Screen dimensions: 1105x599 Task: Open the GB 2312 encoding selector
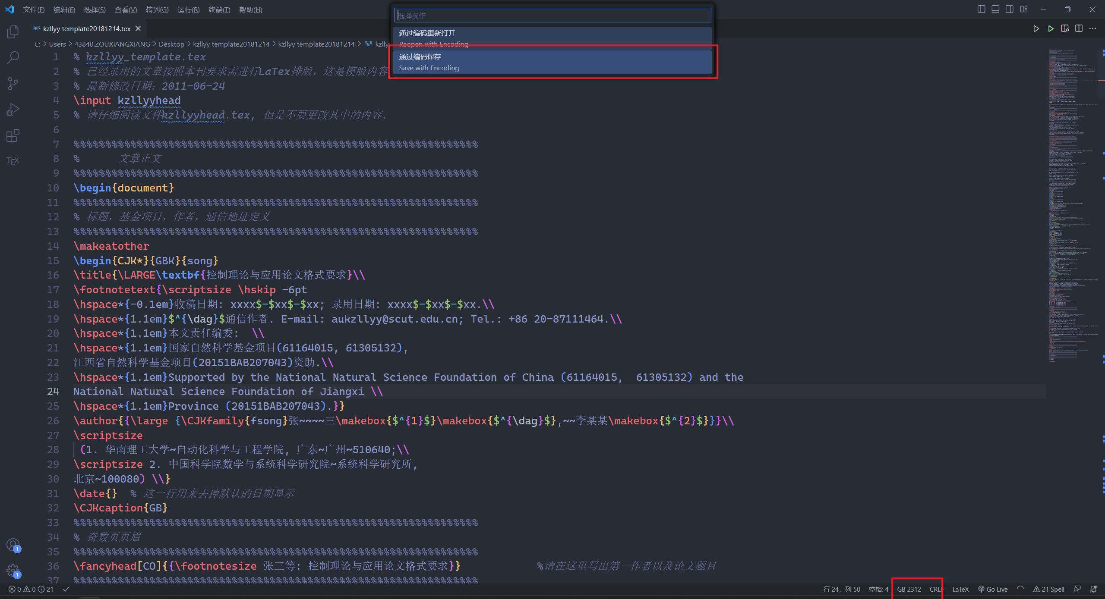click(x=909, y=589)
